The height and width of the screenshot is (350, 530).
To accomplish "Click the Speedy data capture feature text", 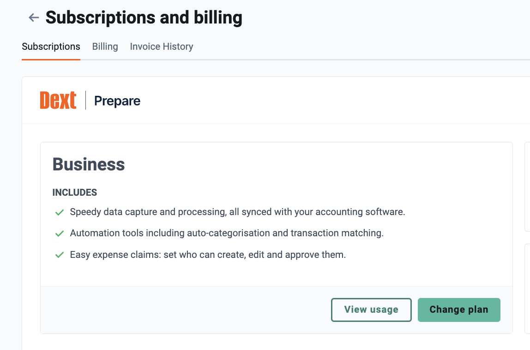I will pos(238,212).
